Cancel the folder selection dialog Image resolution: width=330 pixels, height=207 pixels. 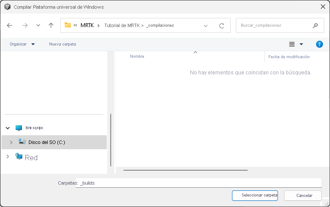coord(302,196)
